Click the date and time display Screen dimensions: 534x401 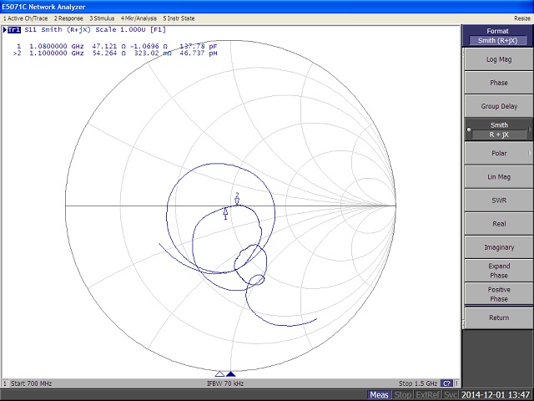(x=496, y=395)
